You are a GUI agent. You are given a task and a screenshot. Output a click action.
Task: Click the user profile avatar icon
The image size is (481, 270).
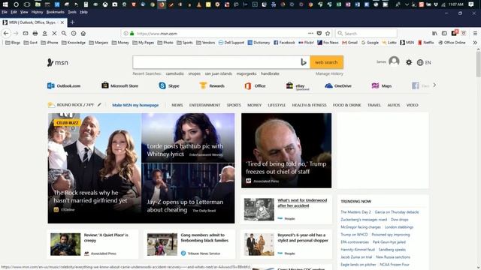click(394, 61)
